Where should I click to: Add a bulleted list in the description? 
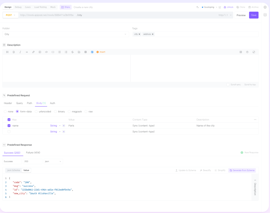tap(59, 52)
